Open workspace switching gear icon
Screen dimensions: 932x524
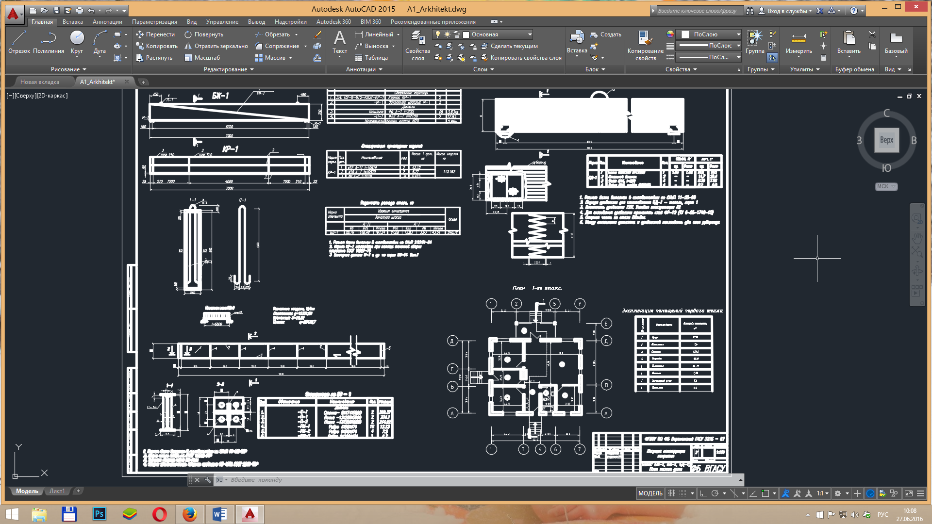coord(838,493)
